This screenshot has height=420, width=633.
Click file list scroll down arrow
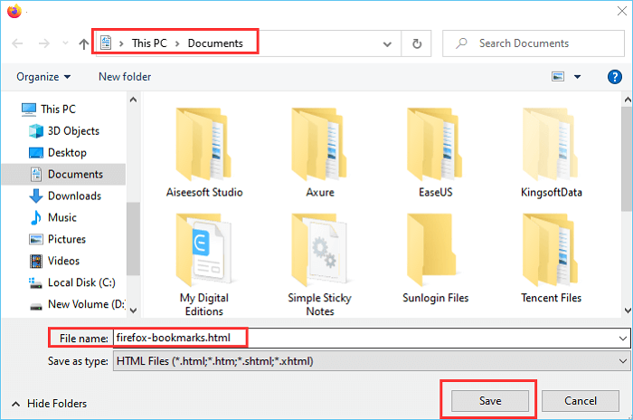tap(628, 310)
